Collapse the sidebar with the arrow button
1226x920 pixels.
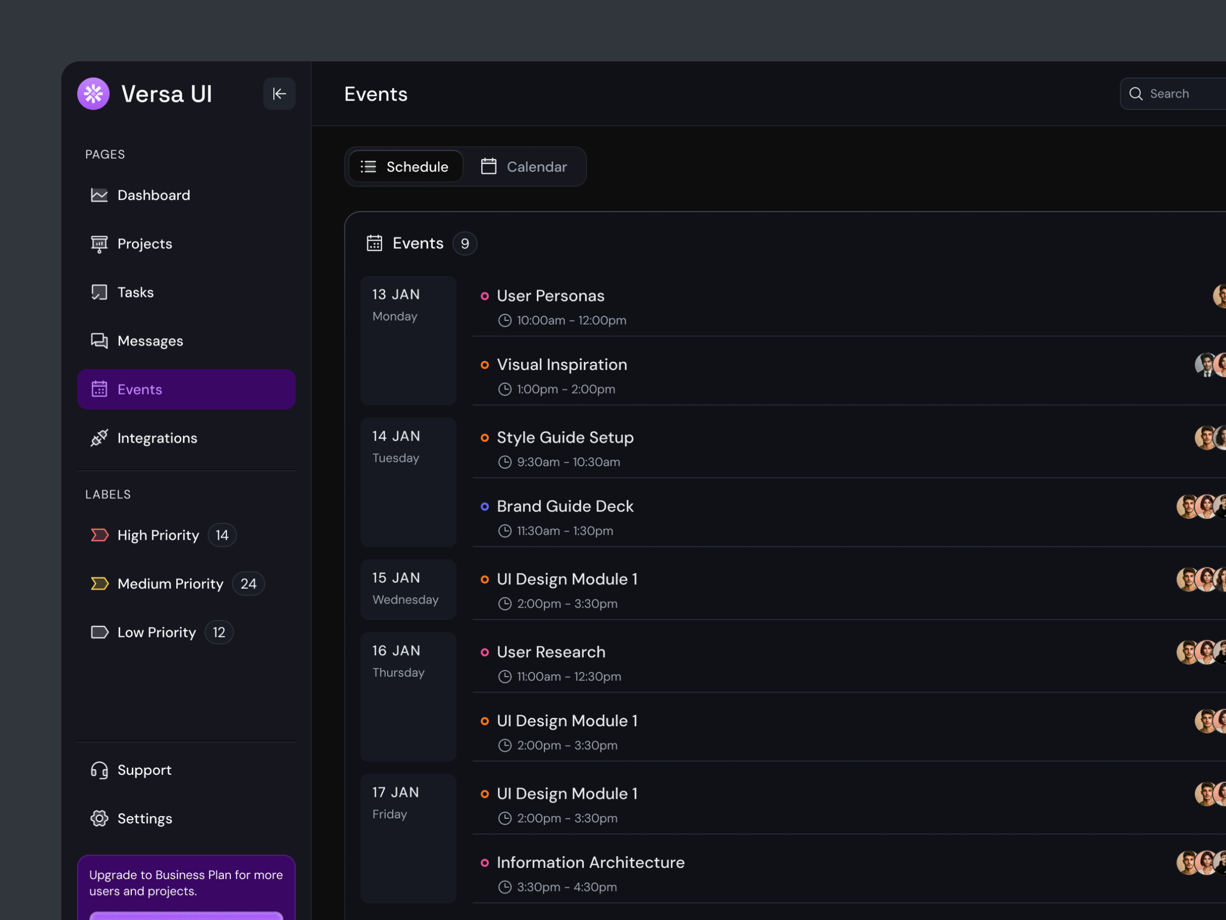(x=279, y=93)
